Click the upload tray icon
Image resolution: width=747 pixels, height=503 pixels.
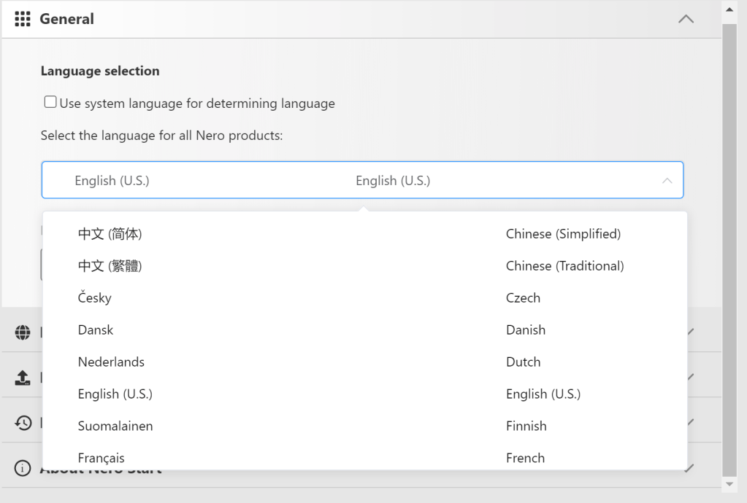pos(23,378)
